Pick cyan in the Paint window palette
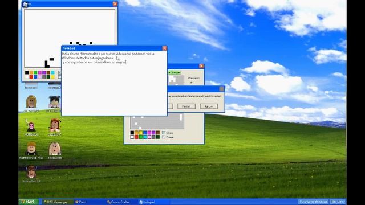The height and width of the screenshot is (205, 365). pyautogui.click(x=52, y=72)
